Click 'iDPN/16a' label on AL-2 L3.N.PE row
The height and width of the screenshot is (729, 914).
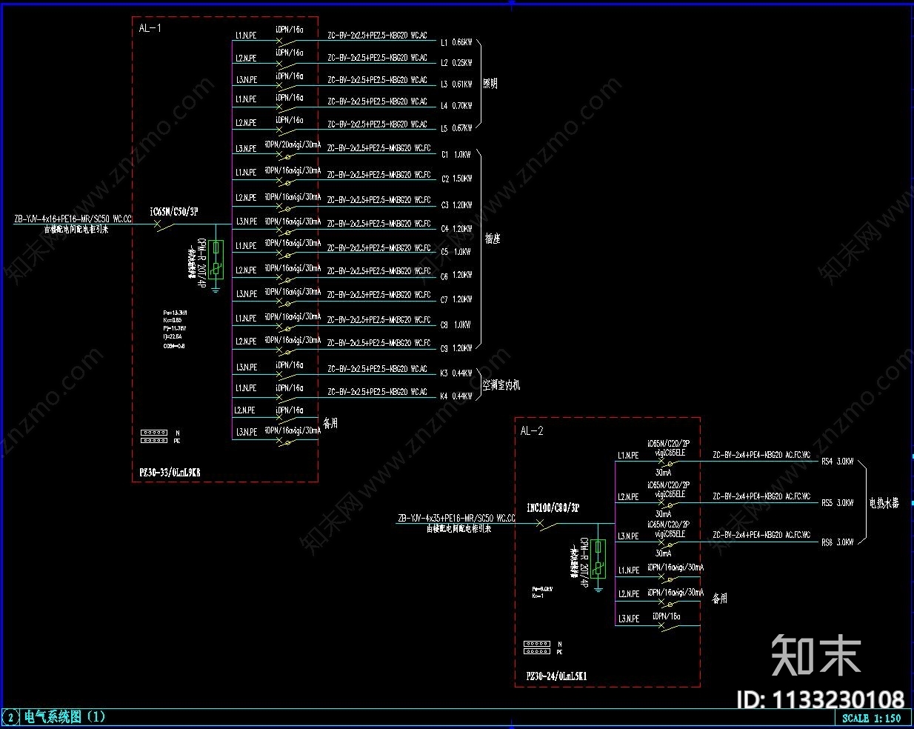click(x=667, y=616)
